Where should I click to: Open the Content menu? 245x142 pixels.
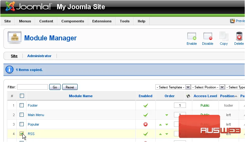point(46,21)
